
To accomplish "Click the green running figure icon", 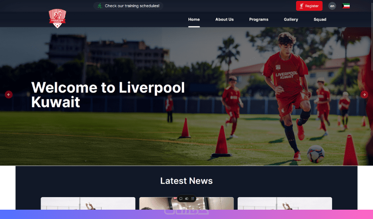I will click(100, 6).
